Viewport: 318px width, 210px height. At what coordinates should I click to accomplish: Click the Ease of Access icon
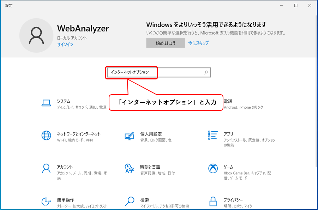46,201
